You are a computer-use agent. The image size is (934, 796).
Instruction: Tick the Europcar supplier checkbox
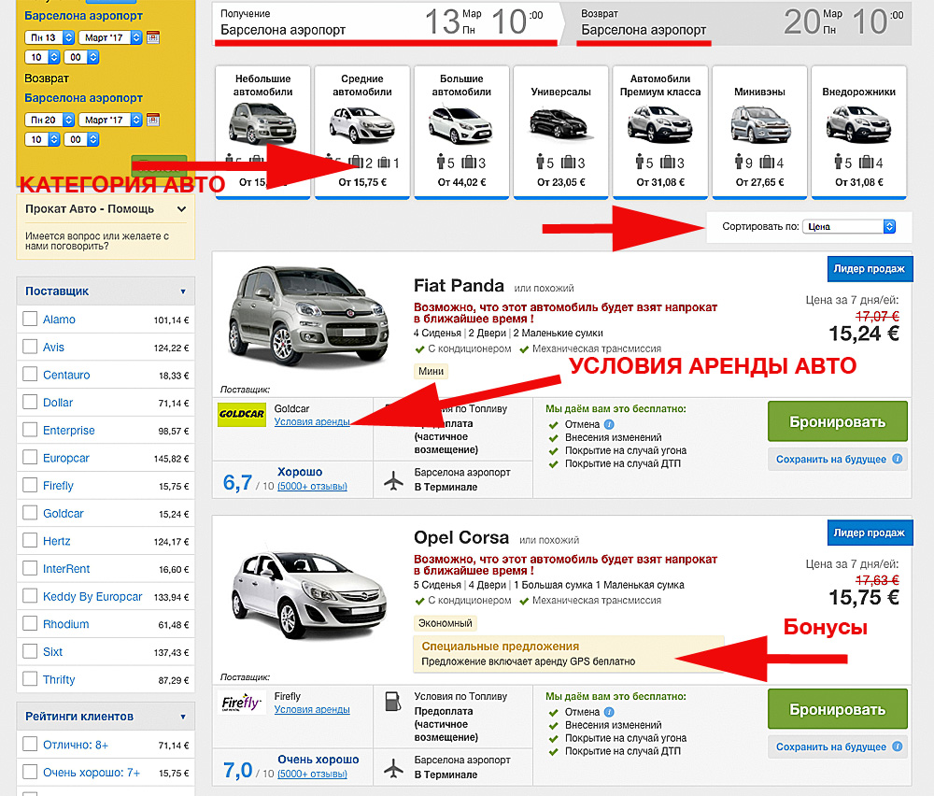tap(30, 457)
